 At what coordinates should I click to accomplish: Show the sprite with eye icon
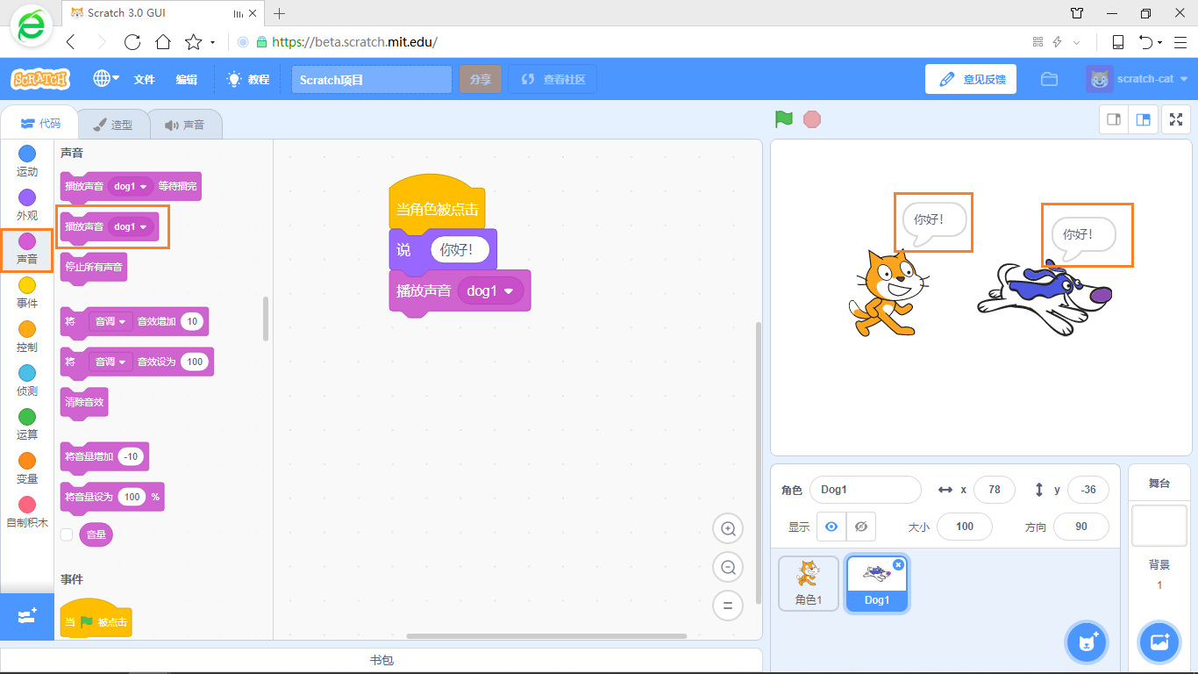click(x=831, y=527)
